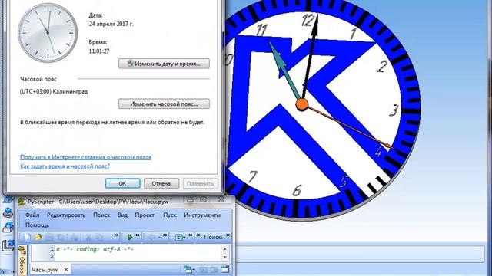Click the number 3 on the blue clock face
Screen dimensions: 492x276
coord(394,110)
